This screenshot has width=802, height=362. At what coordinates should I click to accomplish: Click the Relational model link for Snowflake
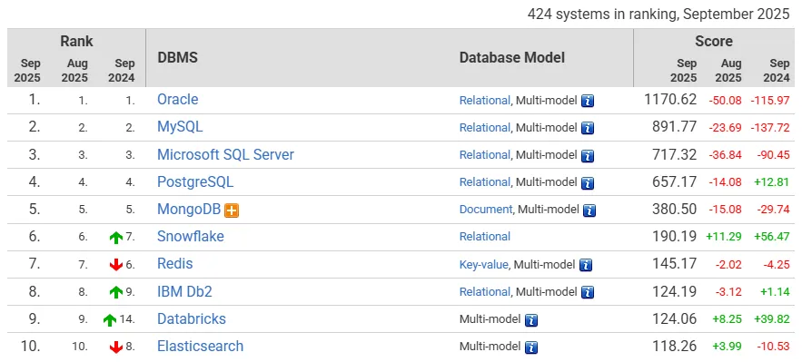[485, 237]
